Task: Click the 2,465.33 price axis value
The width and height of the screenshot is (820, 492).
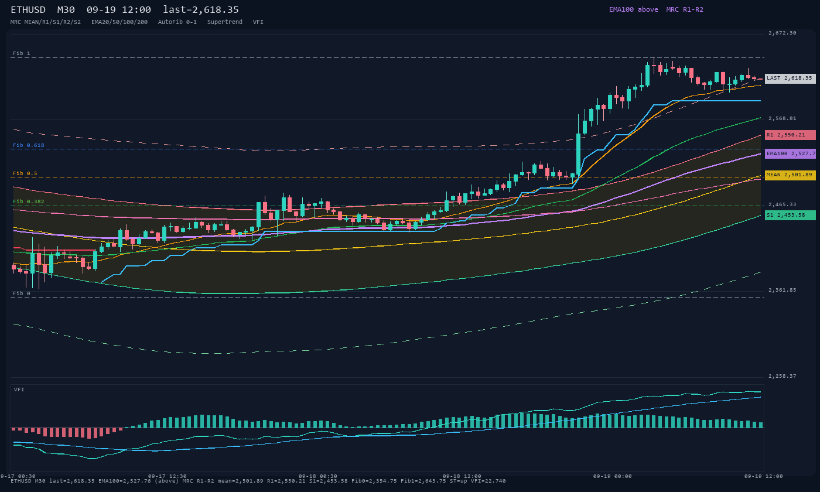Action: (783, 204)
